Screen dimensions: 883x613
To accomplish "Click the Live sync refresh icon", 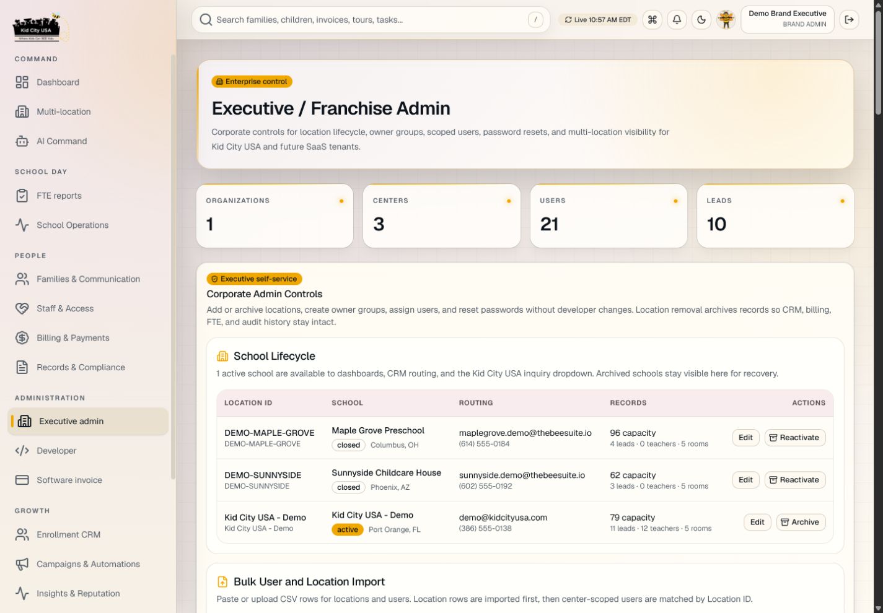I will pyautogui.click(x=568, y=20).
